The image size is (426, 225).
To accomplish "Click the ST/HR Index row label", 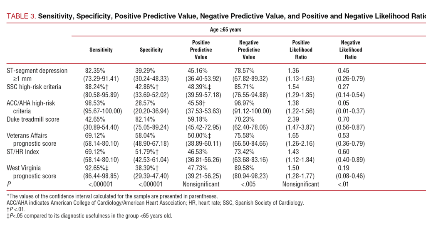I will pyautogui.click(x=23, y=152).
